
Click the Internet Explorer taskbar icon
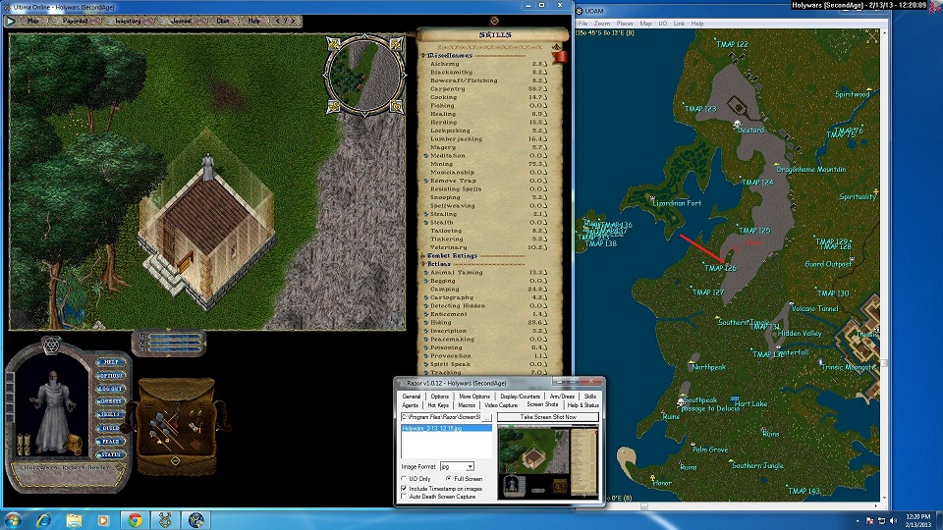click(44, 519)
